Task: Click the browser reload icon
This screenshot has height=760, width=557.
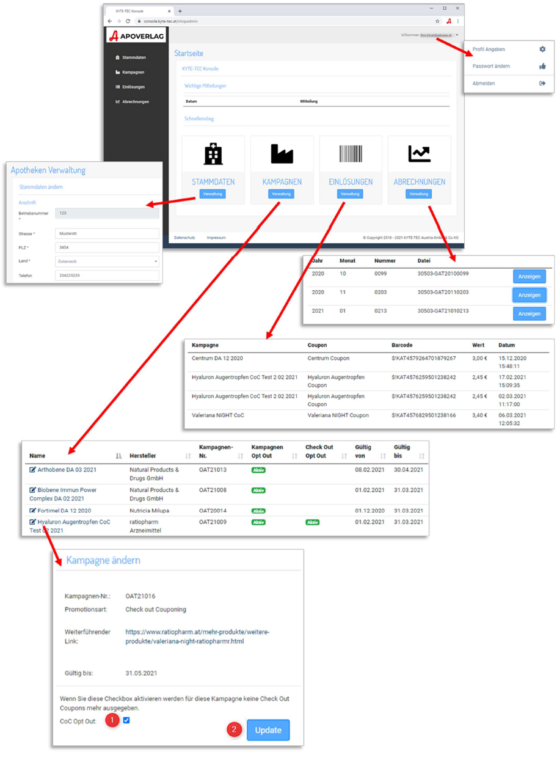Action: coord(128,21)
